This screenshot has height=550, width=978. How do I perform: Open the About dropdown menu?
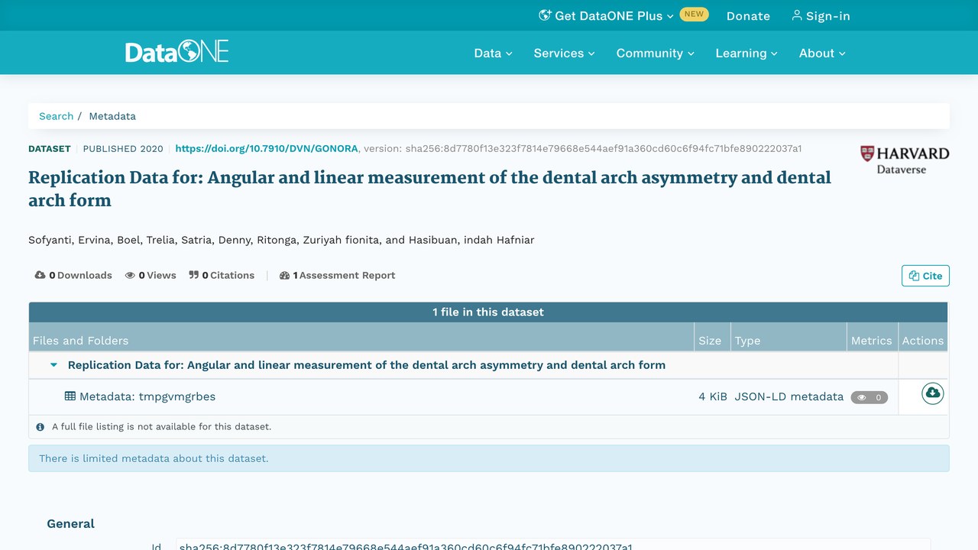(x=822, y=53)
